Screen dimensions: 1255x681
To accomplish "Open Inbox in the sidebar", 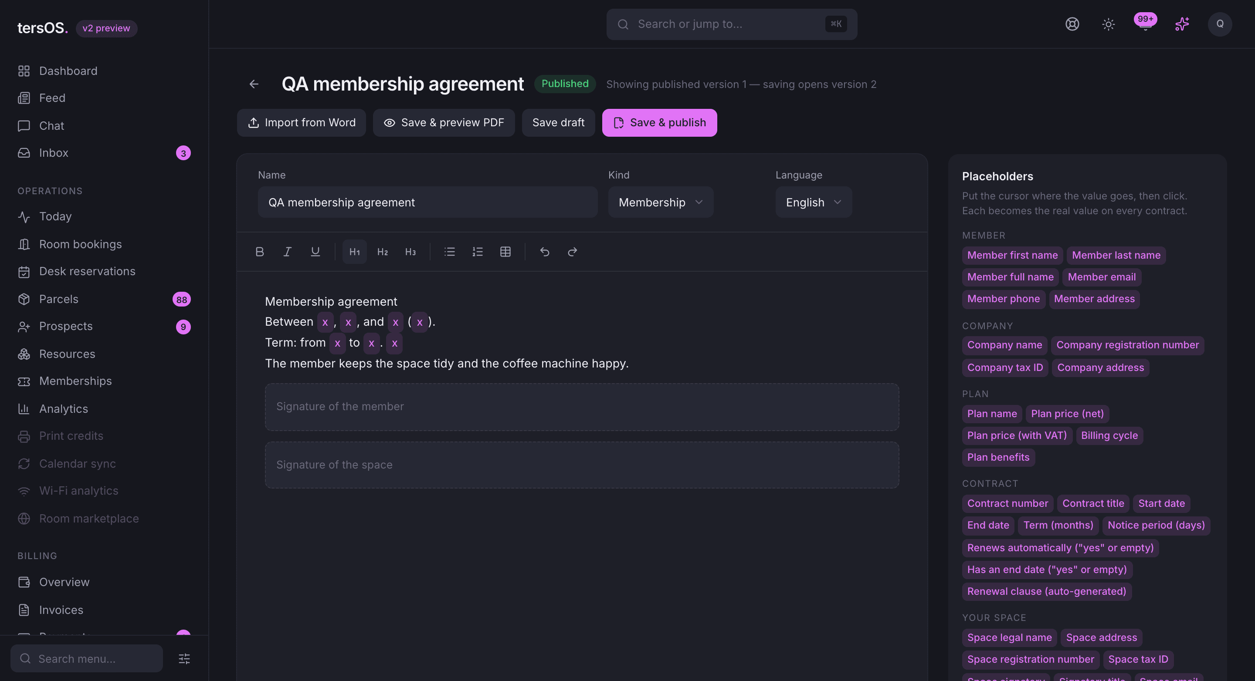I will click(104, 153).
